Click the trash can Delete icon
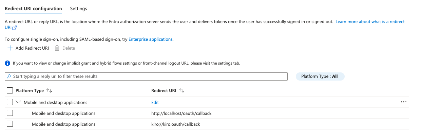The image size is (421, 138). tap(57, 48)
